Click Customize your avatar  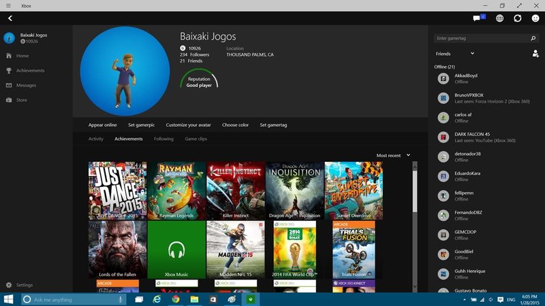pyautogui.click(x=189, y=125)
